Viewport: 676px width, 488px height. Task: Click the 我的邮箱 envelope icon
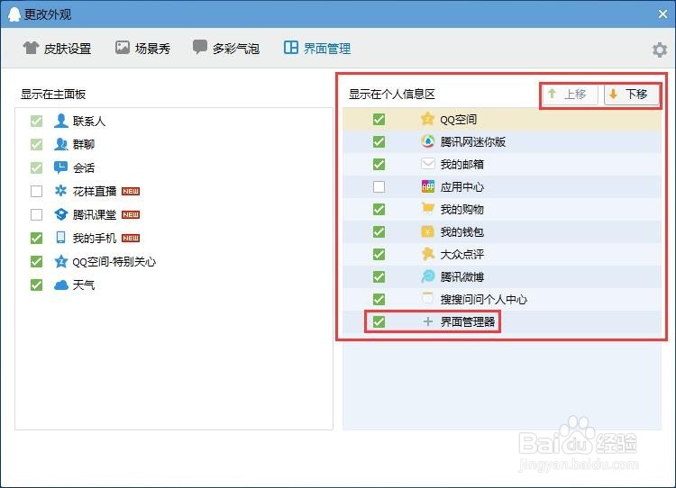[x=427, y=164]
